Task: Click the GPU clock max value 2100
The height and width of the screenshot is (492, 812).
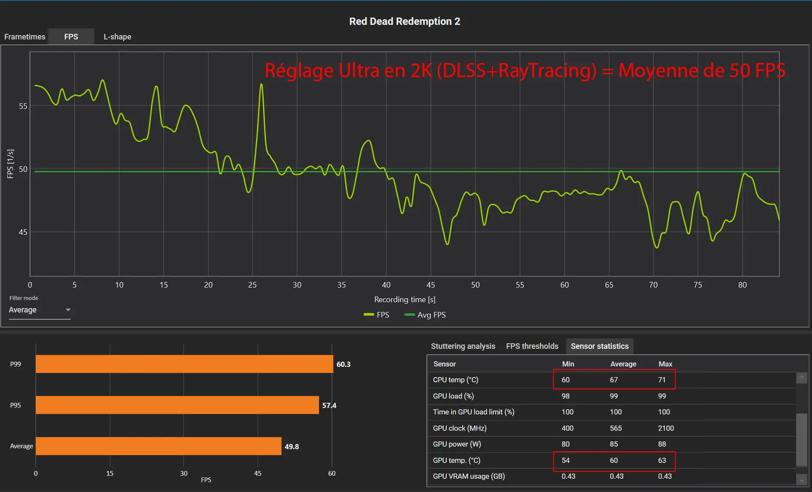Action: [x=666, y=428]
